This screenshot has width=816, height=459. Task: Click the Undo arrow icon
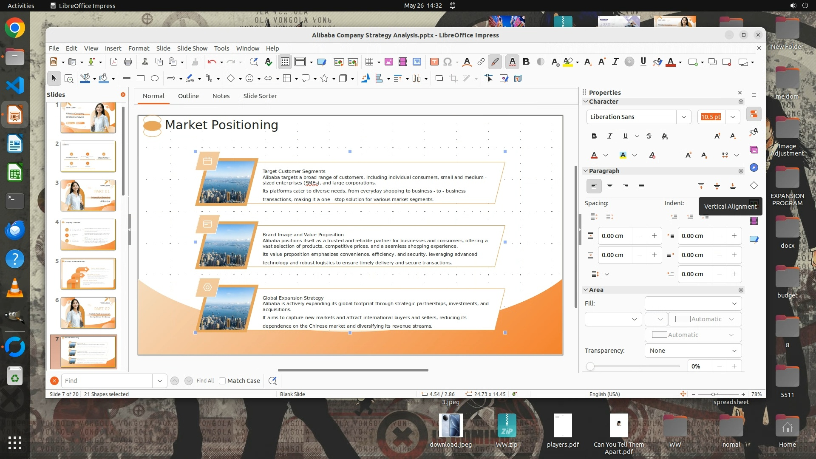[x=212, y=62]
